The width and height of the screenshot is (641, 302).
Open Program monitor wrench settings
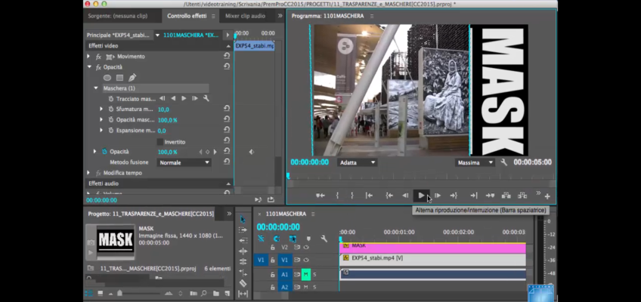point(503,162)
